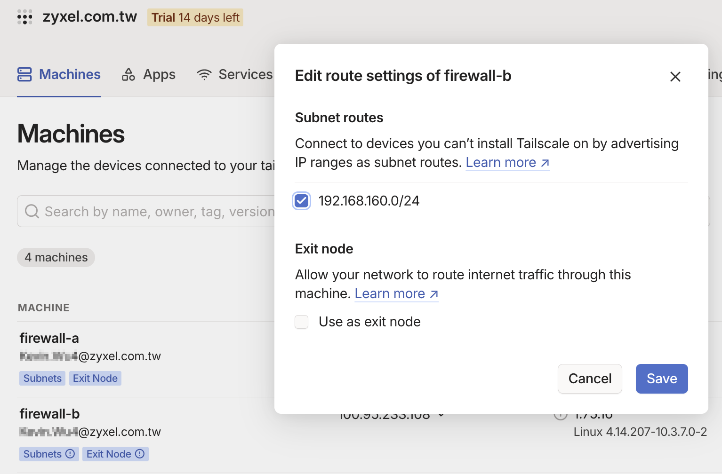This screenshot has height=474, width=722.
Task: Enable Use as exit node checkbox
Action: point(302,322)
